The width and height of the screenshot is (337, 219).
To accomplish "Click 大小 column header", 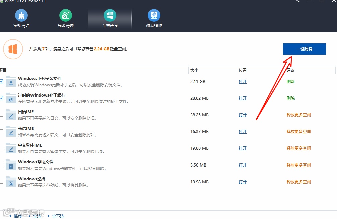I will (x=194, y=70).
